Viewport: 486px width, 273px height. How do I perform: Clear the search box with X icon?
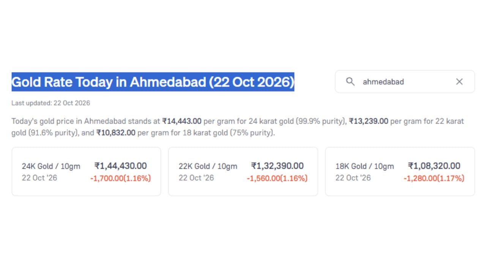(x=459, y=82)
